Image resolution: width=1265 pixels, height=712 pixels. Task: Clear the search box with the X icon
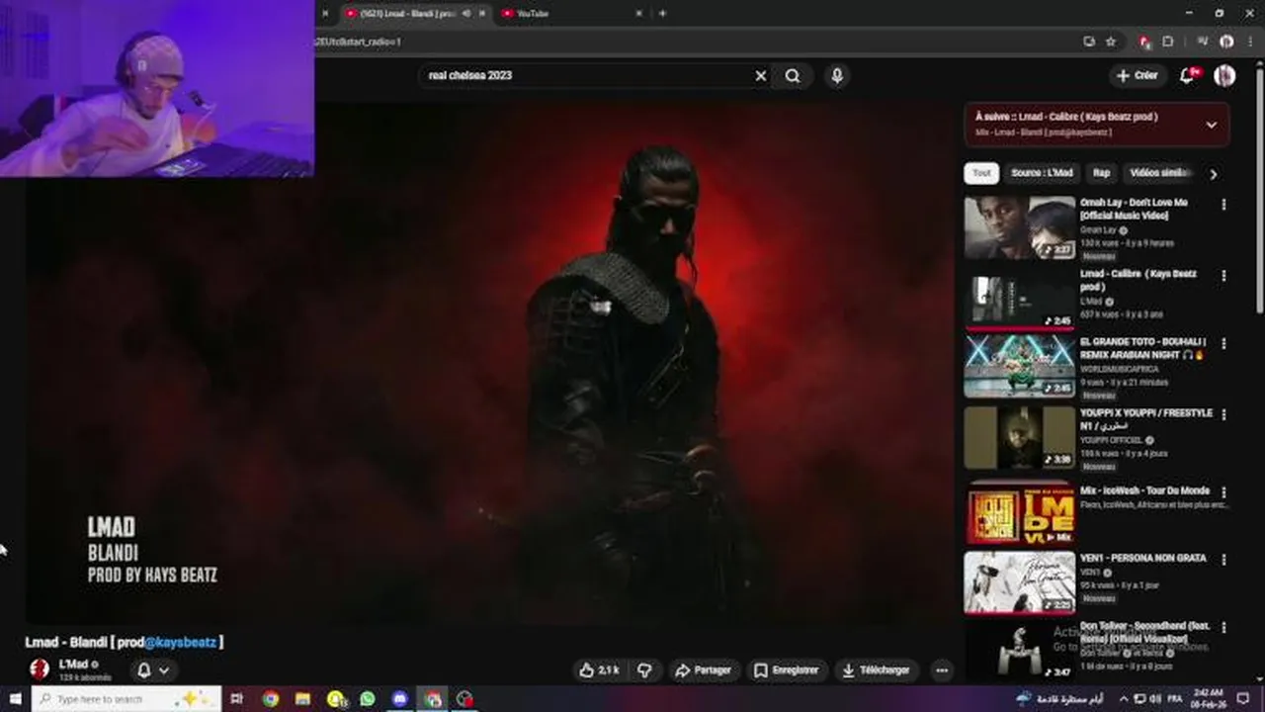pyautogui.click(x=761, y=75)
